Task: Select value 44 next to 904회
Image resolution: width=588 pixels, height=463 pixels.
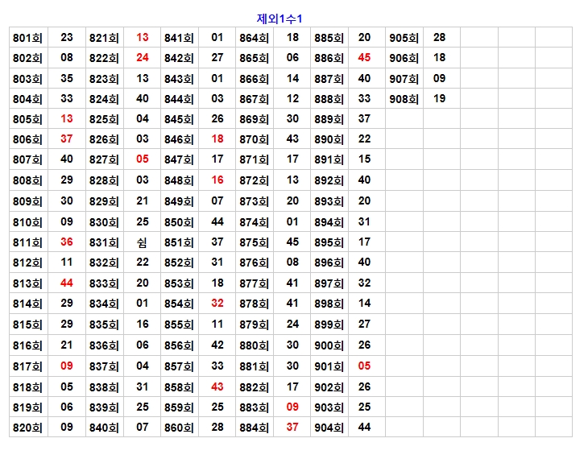Action: click(x=365, y=428)
